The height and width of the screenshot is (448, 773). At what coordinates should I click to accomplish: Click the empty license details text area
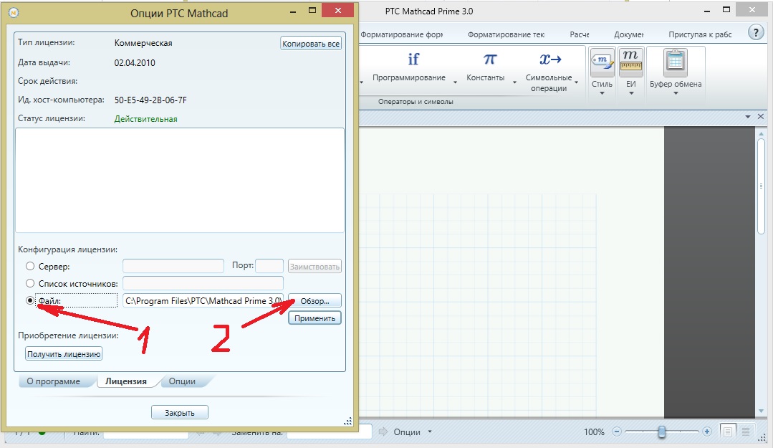(179, 180)
